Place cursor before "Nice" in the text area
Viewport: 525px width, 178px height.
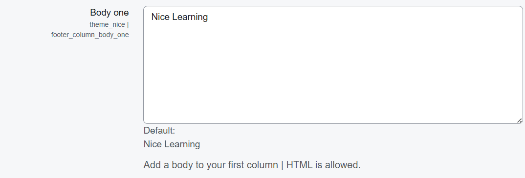pos(152,17)
